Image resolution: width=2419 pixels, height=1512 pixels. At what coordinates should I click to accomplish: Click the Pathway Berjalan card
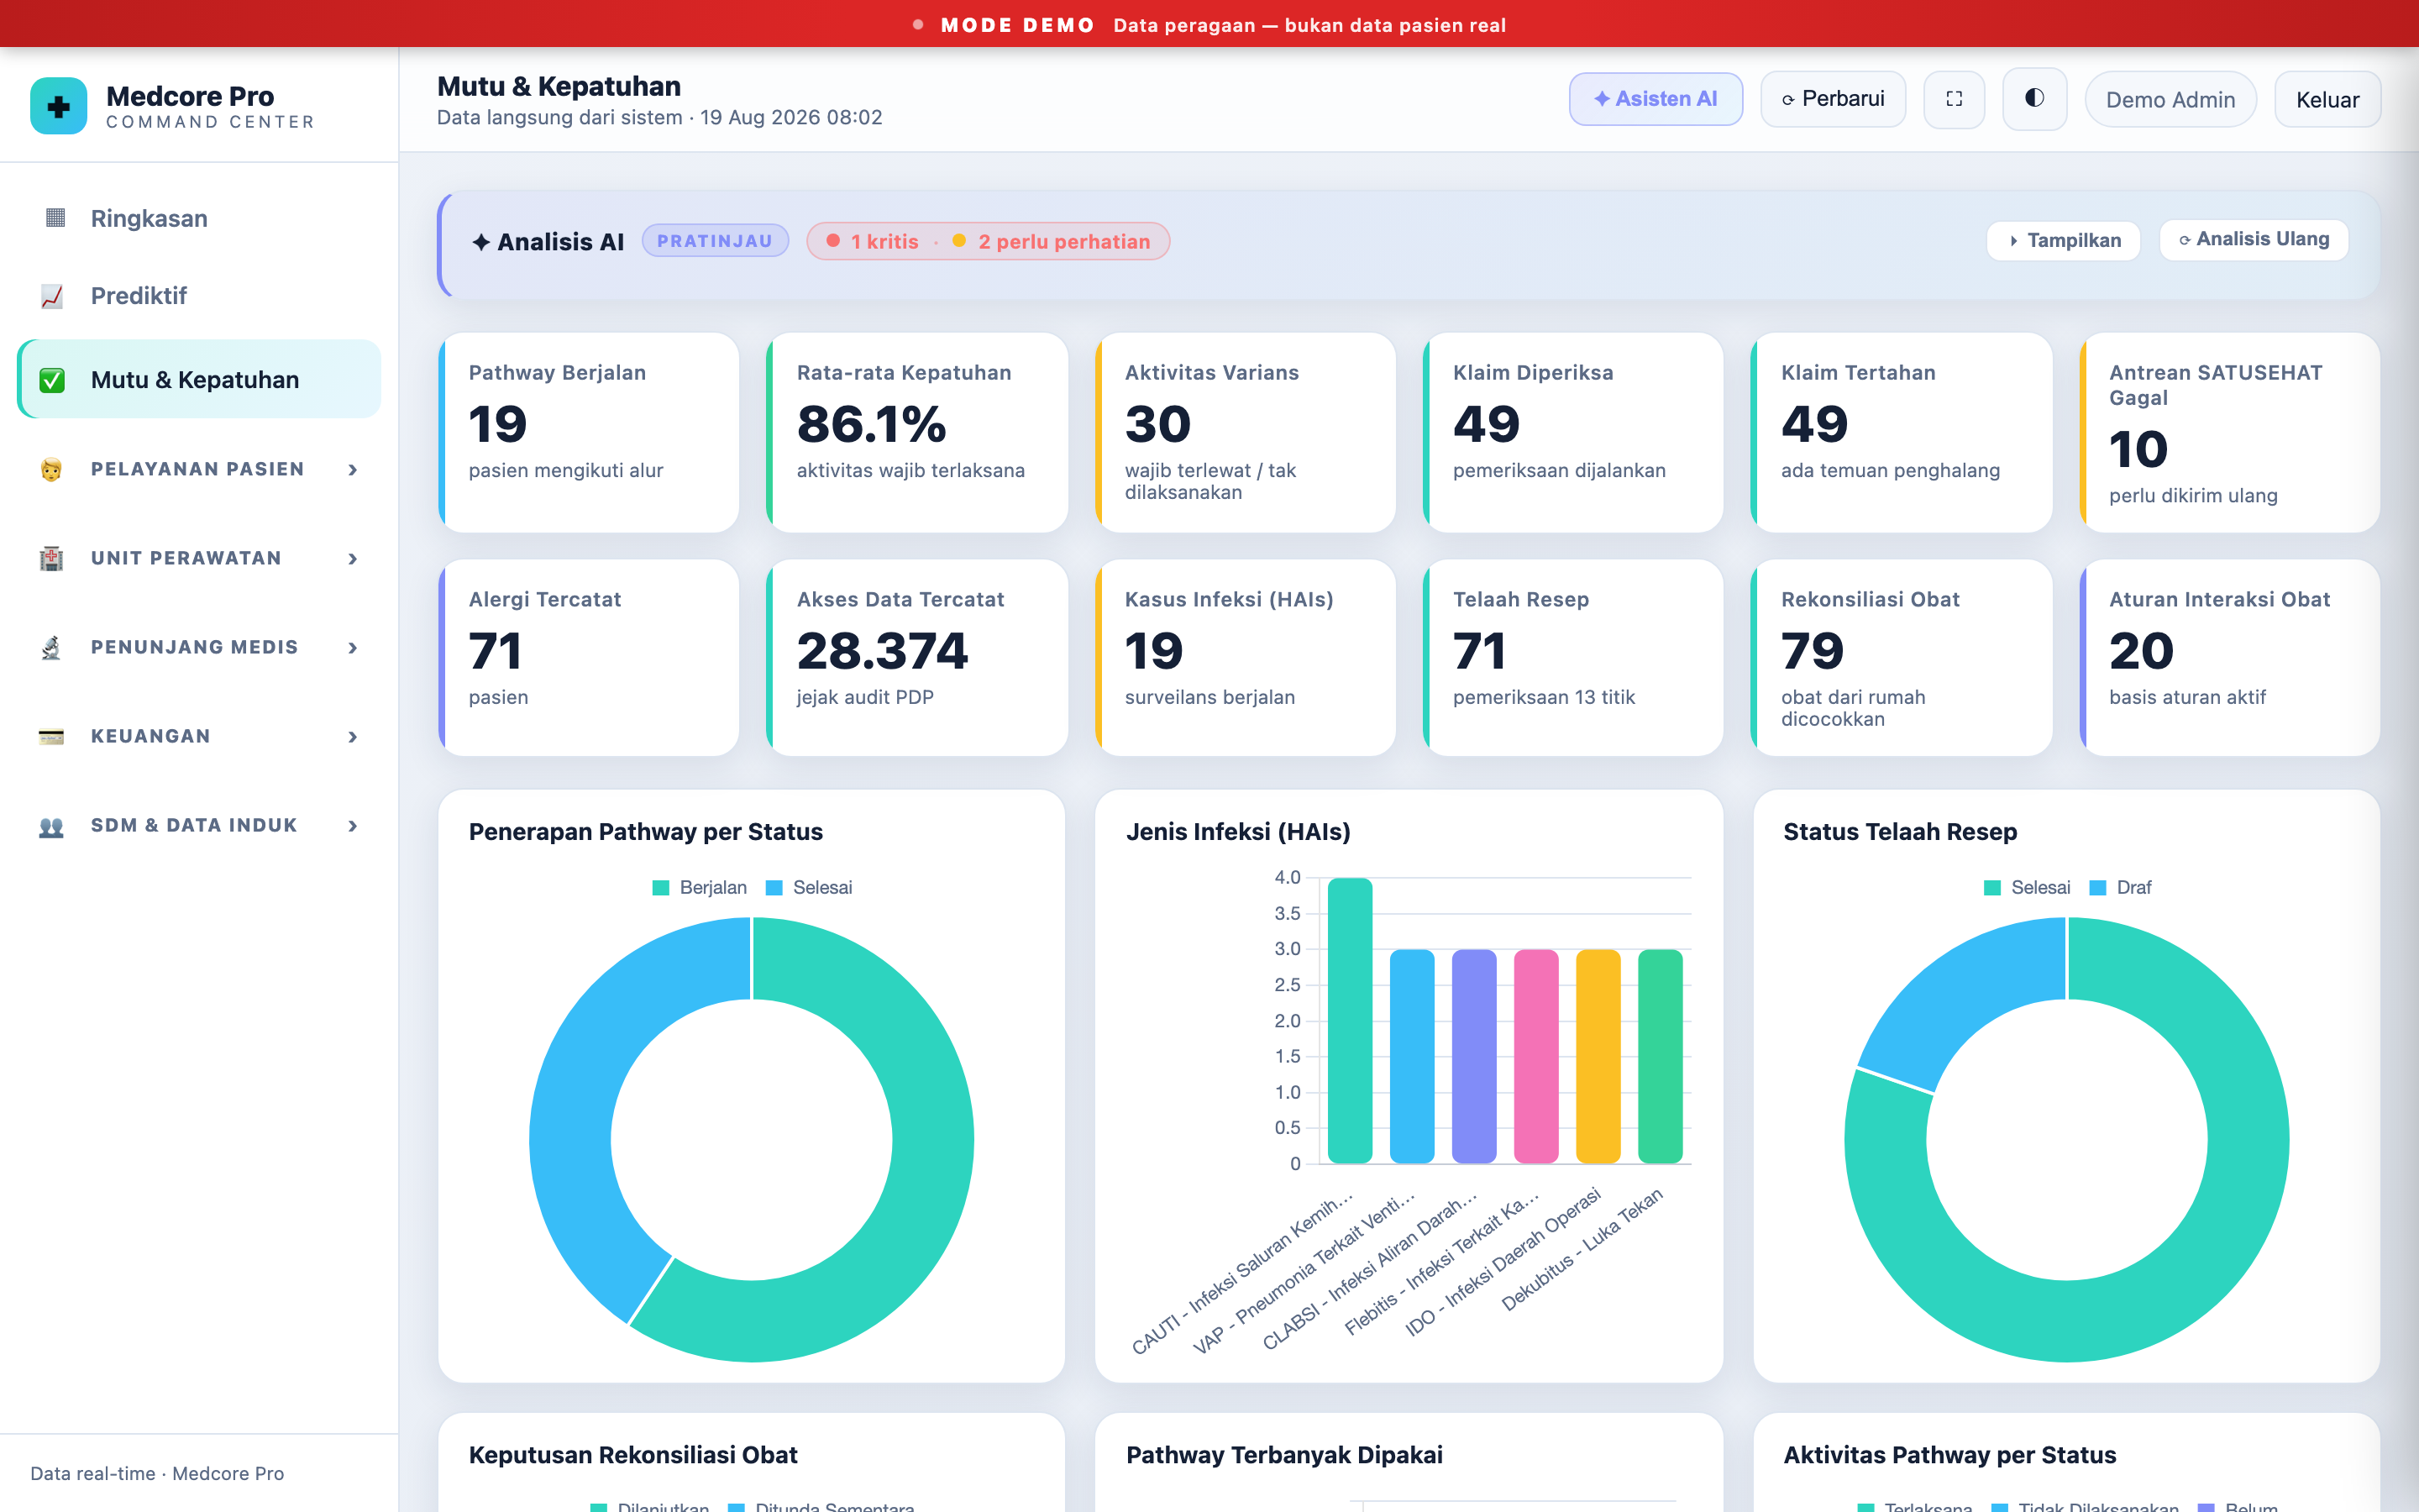pos(589,432)
